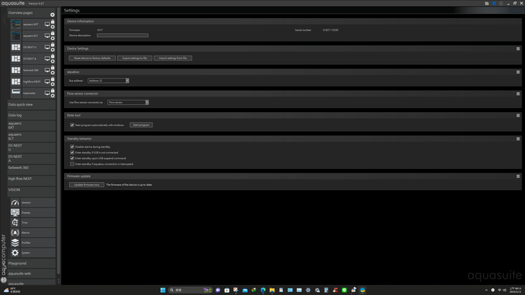Open Note tool section menu icon
Viewport: 525px width, 295px height.
[x=518, y=115]
